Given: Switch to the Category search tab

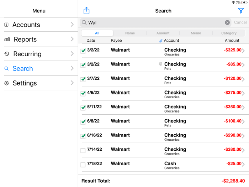Looking at the screenshot, I should point(229,33).
